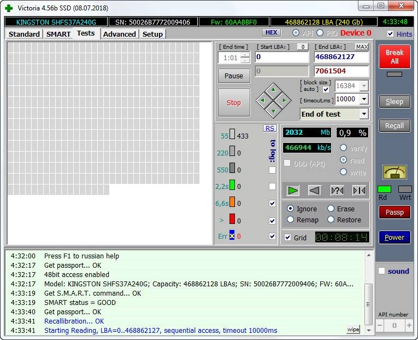Click the Recall button

(x=395, y=125)
